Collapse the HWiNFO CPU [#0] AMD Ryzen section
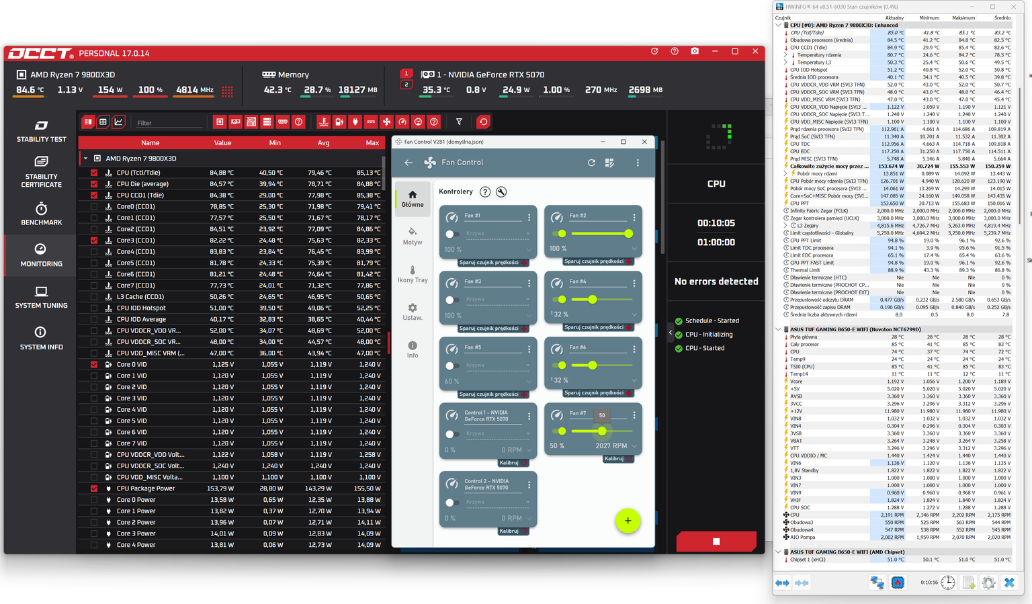 (x=779, y=26)
